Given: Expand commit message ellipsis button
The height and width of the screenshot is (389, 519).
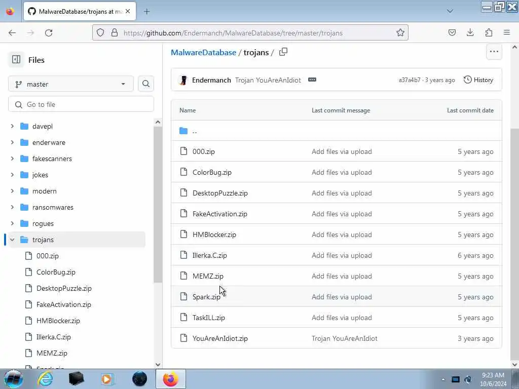Looking at the screenshot, I should (x=312, y=80).
